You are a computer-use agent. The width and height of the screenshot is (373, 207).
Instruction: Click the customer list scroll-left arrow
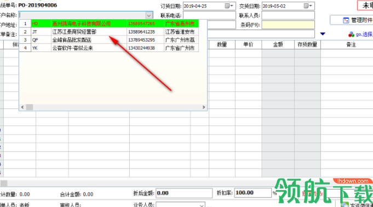pyautogui.click(x=22, y=107)
